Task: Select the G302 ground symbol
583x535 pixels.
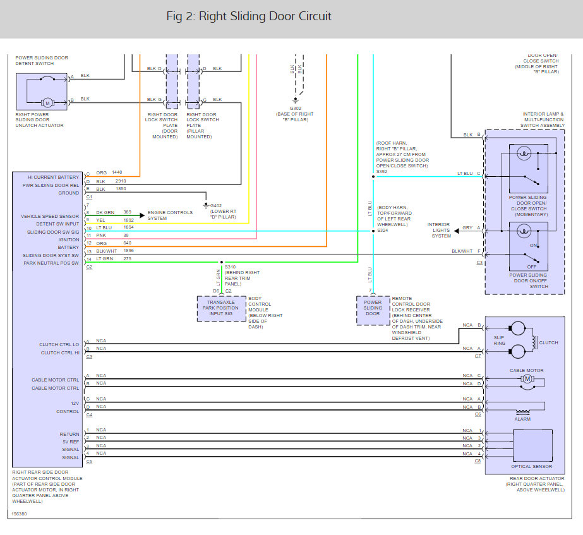Action: coord(295,101)
